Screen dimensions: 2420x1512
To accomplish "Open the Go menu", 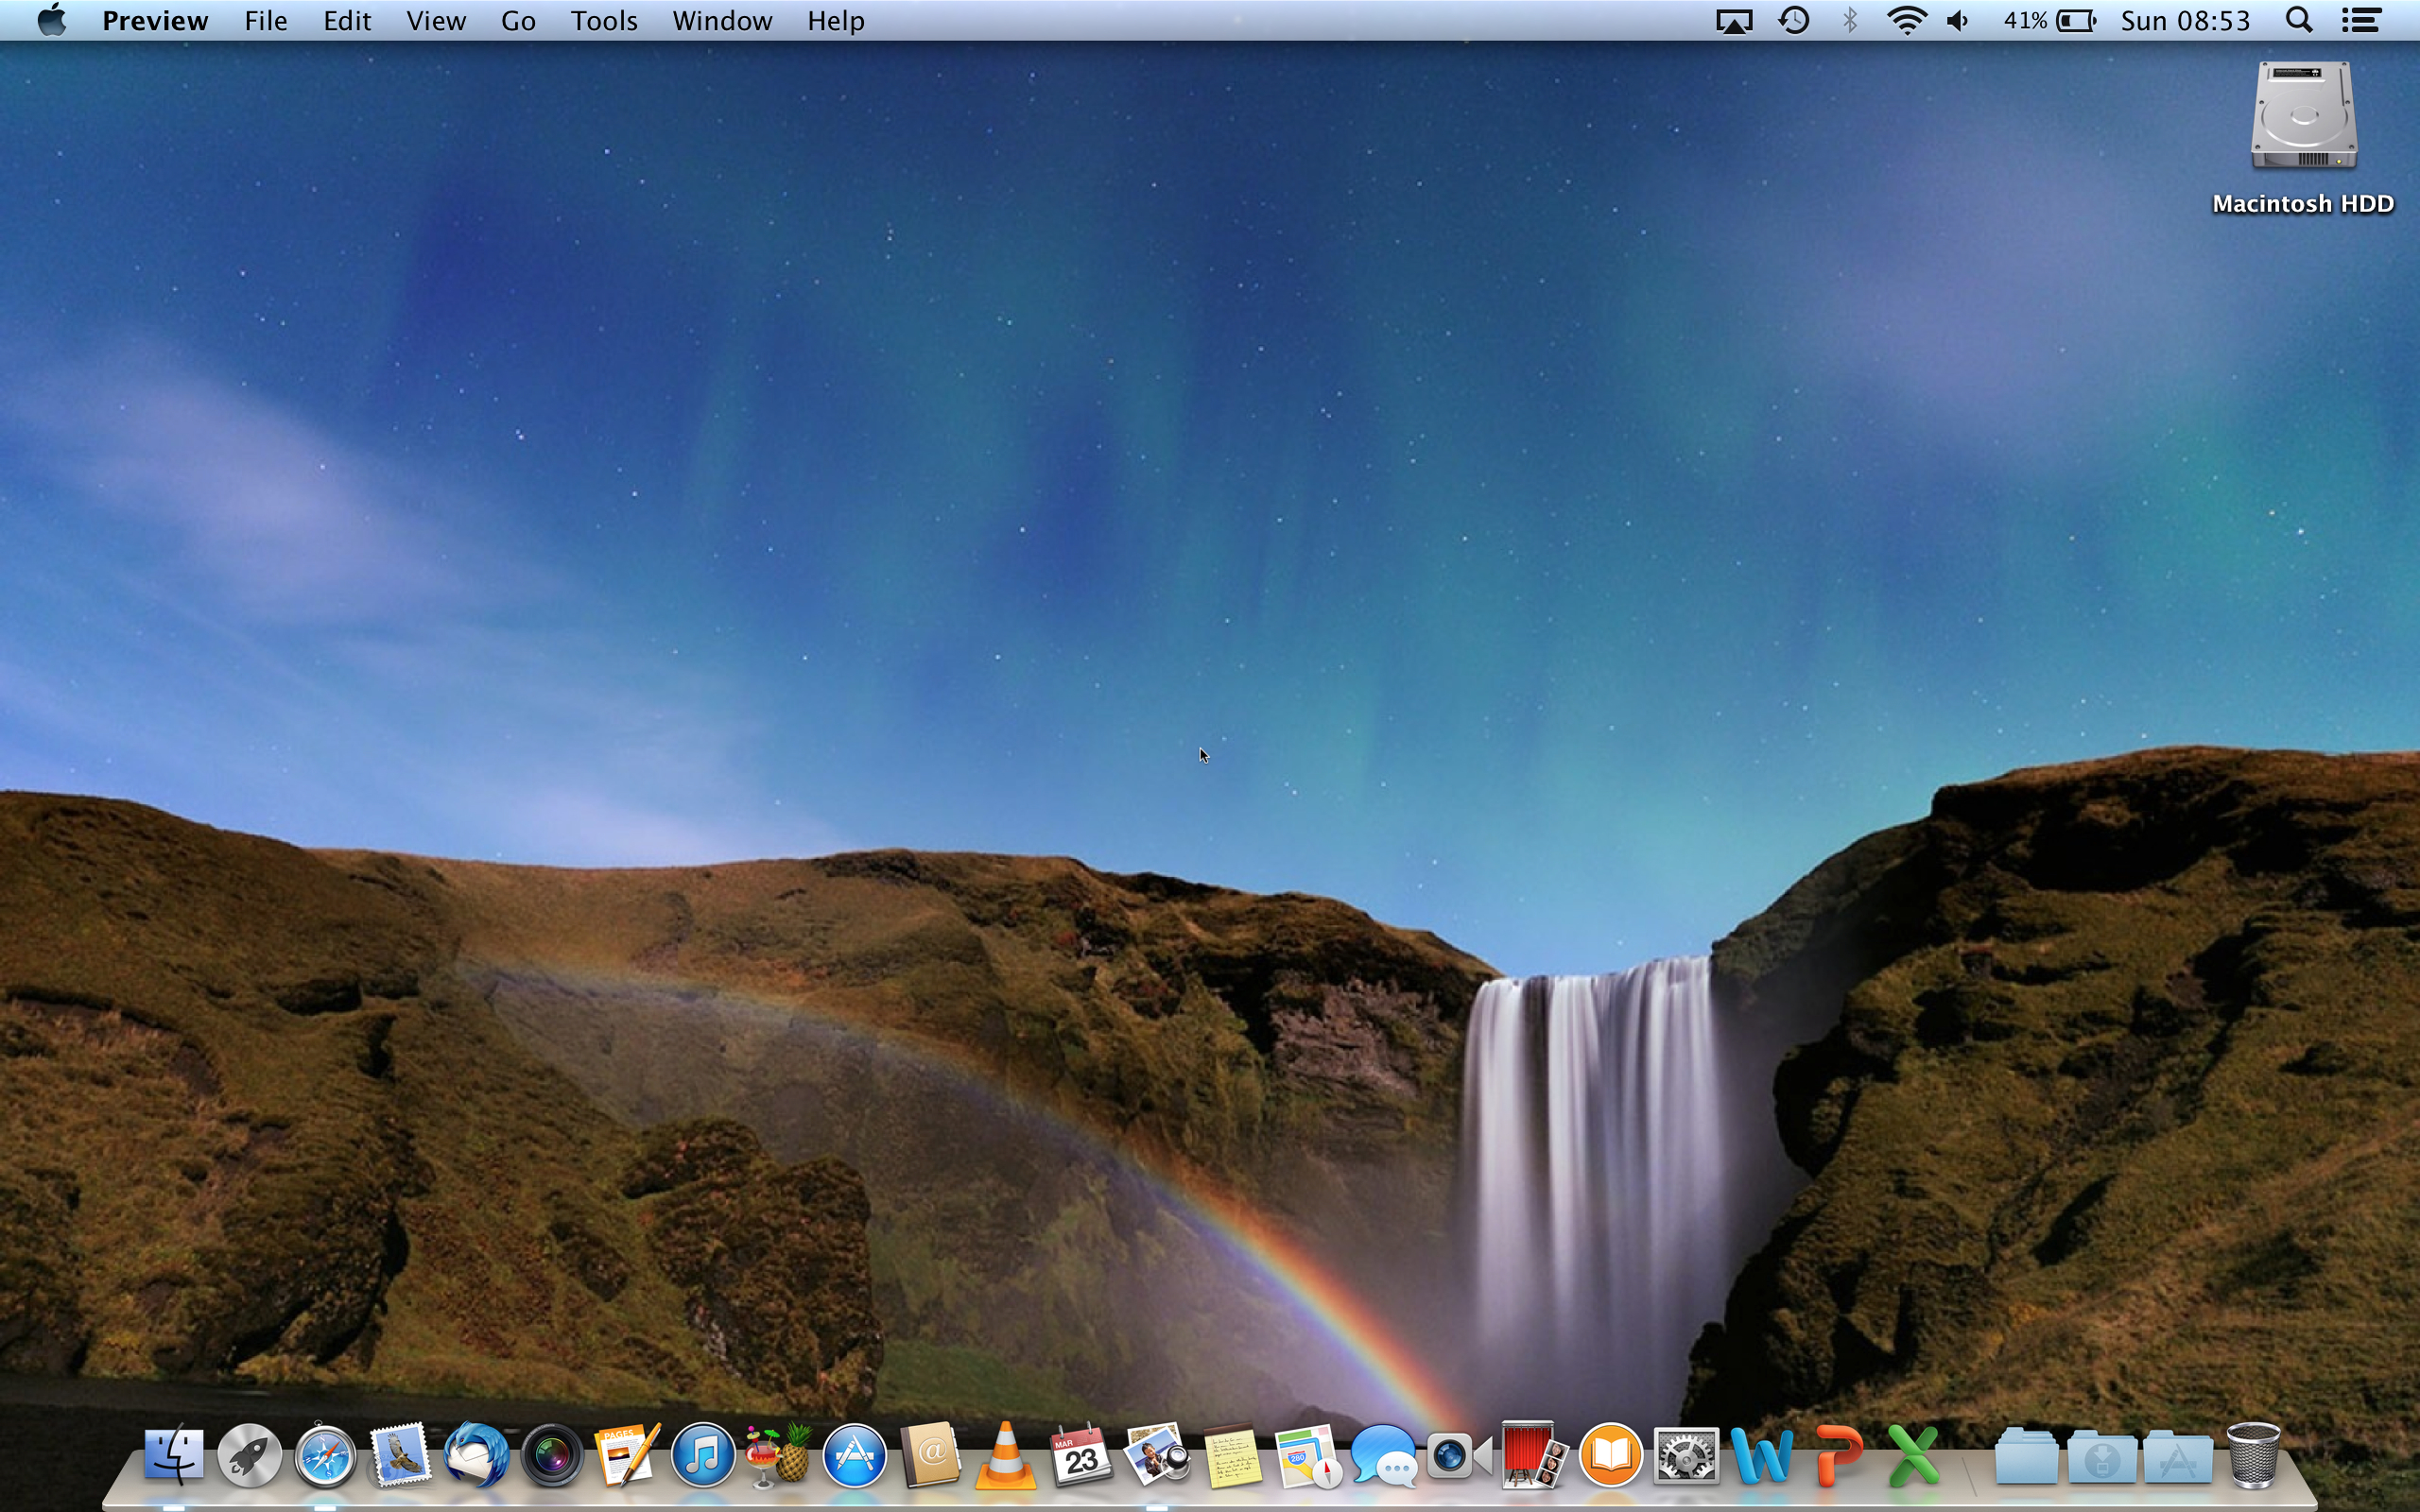I will (518, 20).
